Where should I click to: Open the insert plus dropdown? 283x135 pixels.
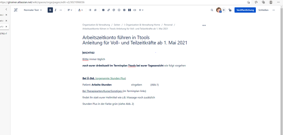141,10
